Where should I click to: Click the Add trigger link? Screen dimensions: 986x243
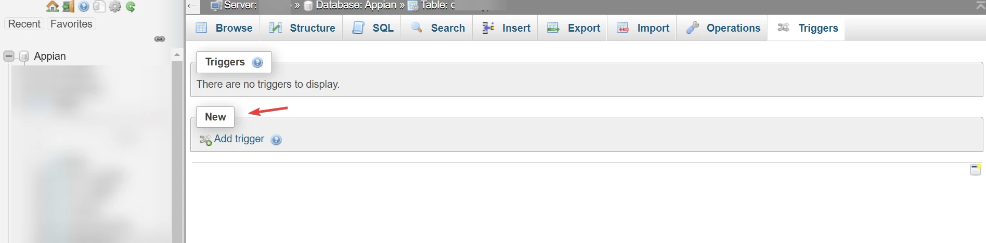point(239,139)
